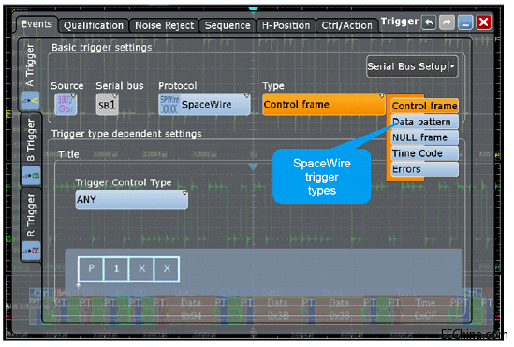Click the R trigger icon in sidebar

click(x=31, y=251)
